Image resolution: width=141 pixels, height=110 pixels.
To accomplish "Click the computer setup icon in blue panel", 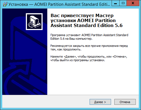I will (34, 22).
